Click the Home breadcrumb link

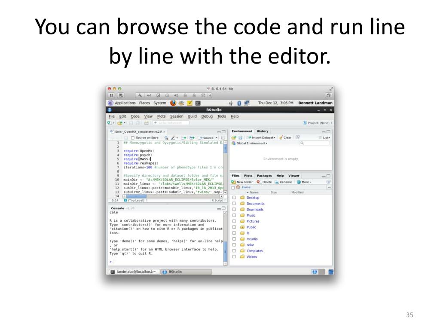tap(246, 187)
